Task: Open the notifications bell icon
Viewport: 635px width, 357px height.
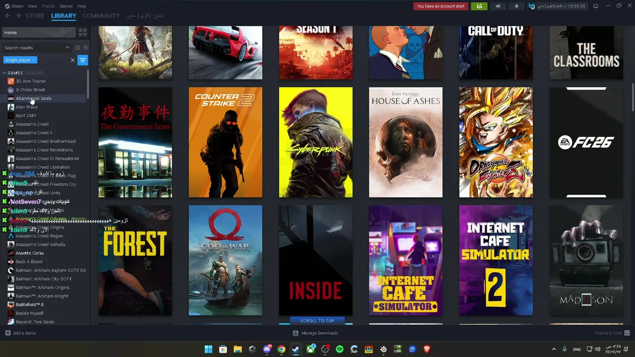Action: point(516,6)
